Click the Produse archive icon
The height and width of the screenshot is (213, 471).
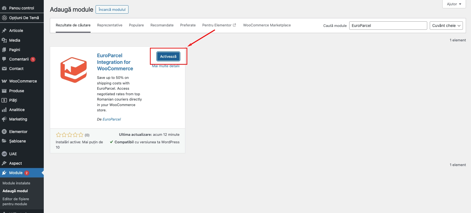[4, 91]
